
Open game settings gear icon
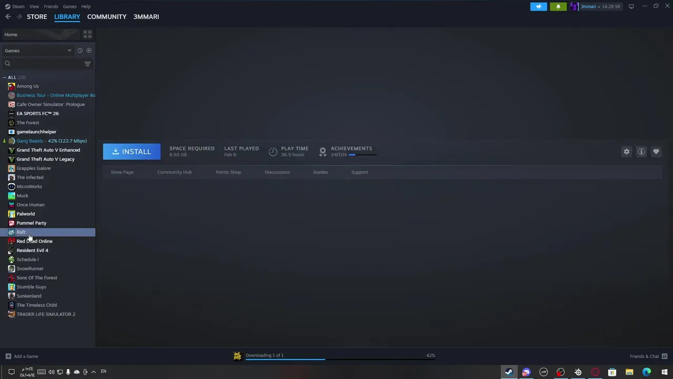click(x=627, y=152)
